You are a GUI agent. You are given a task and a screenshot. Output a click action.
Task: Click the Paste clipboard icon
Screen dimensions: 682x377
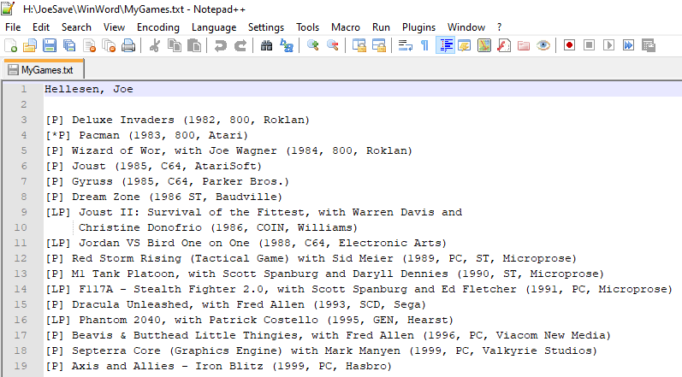[194, 45]
